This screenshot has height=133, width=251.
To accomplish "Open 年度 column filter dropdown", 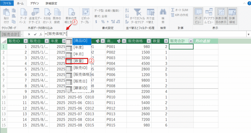I will pos(64,41).
